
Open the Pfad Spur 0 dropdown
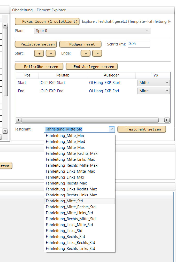tap(92, 31)
